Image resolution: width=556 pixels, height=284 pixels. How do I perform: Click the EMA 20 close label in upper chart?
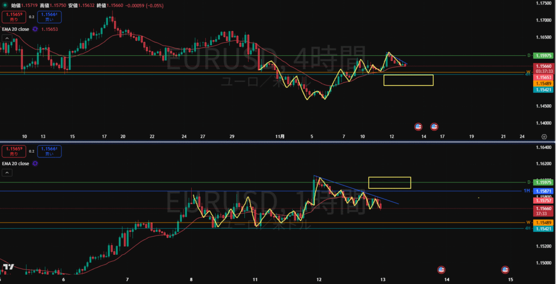15,29
